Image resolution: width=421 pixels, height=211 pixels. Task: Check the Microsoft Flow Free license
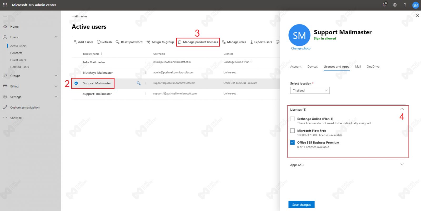[x=292, y=131]
